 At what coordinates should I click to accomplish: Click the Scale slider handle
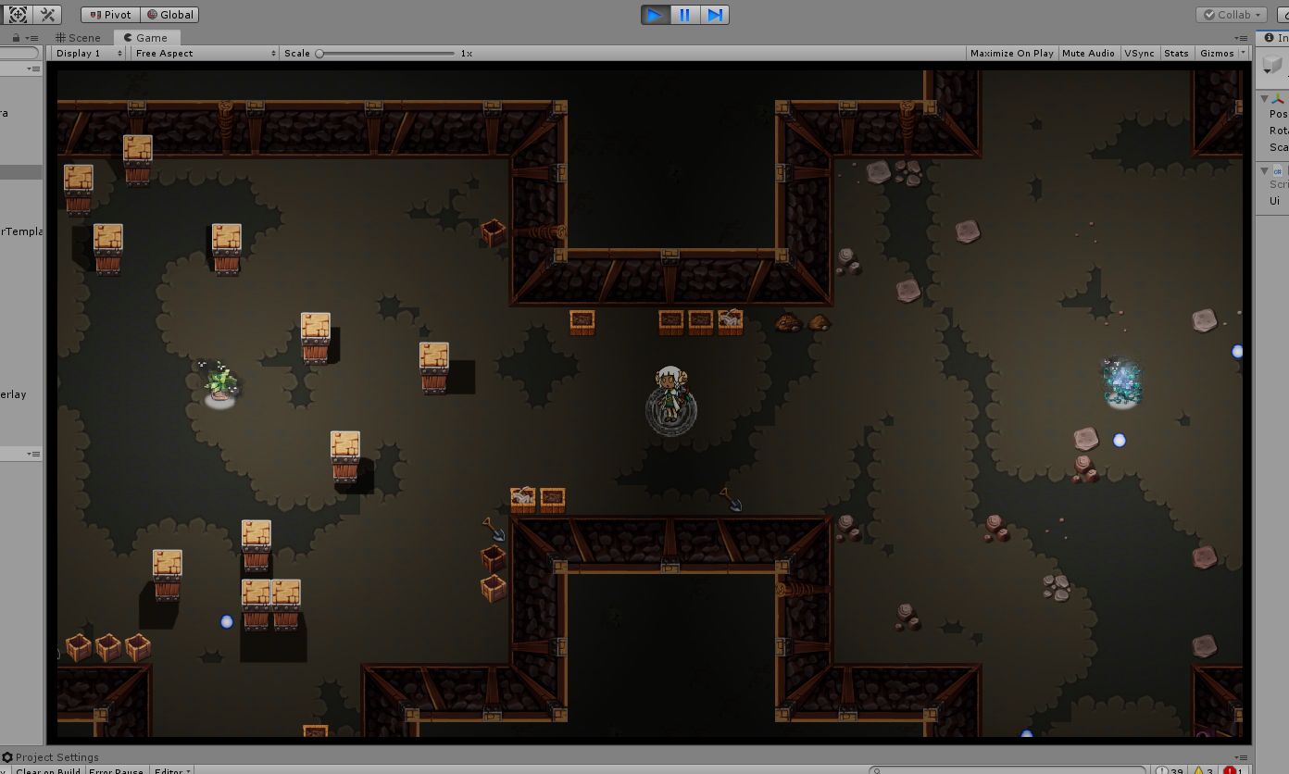(x=319, y=54)
